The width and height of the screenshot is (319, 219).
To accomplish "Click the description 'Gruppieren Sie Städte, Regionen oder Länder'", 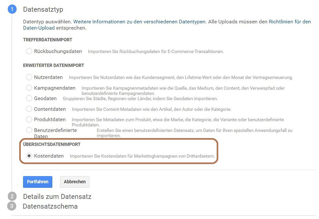I will [x=140, y=99].
